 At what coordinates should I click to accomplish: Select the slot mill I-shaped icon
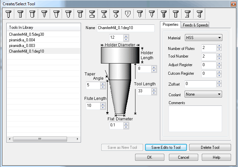click(92, 14)
